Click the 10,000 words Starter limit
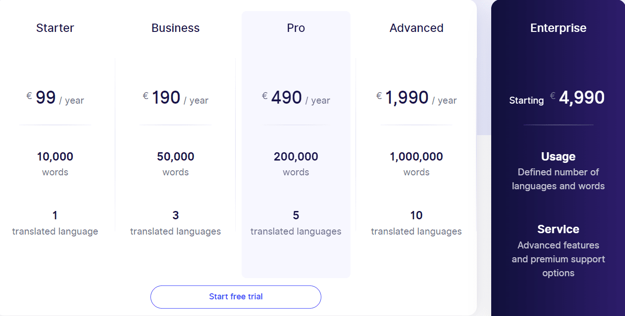The image size is (625, 316). (x=55, y=163)
